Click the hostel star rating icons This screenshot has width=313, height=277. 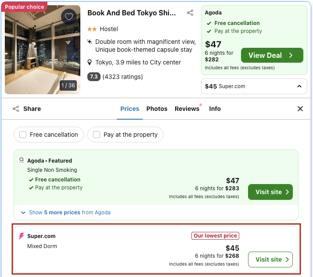click(92, 29)
